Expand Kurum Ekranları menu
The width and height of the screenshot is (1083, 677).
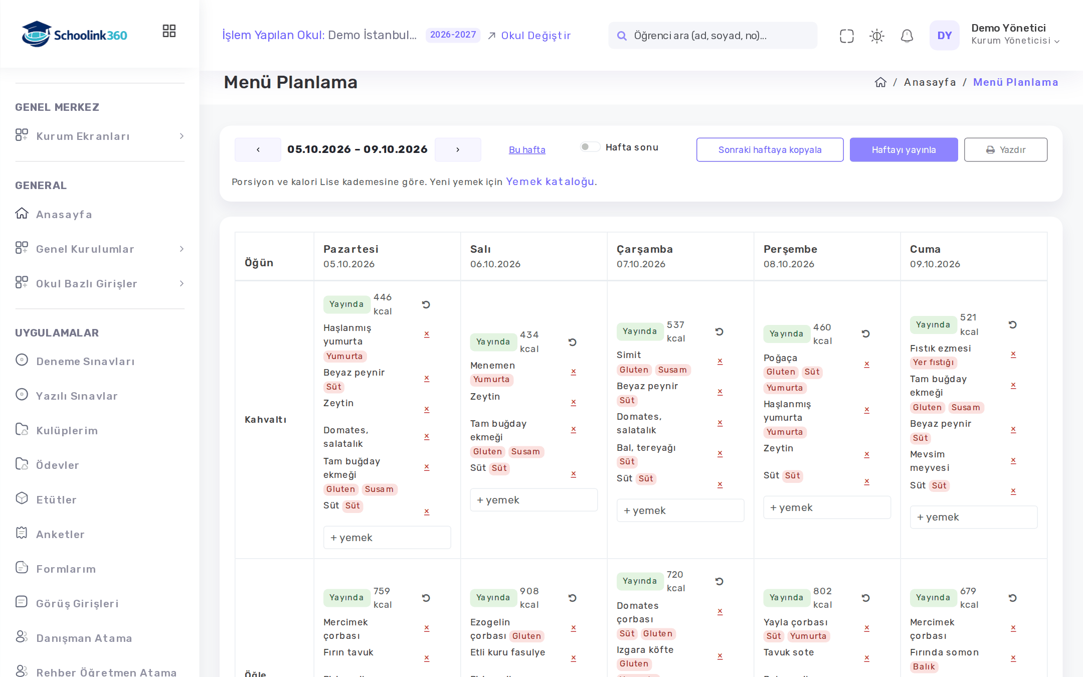click(x=100, y=136)
